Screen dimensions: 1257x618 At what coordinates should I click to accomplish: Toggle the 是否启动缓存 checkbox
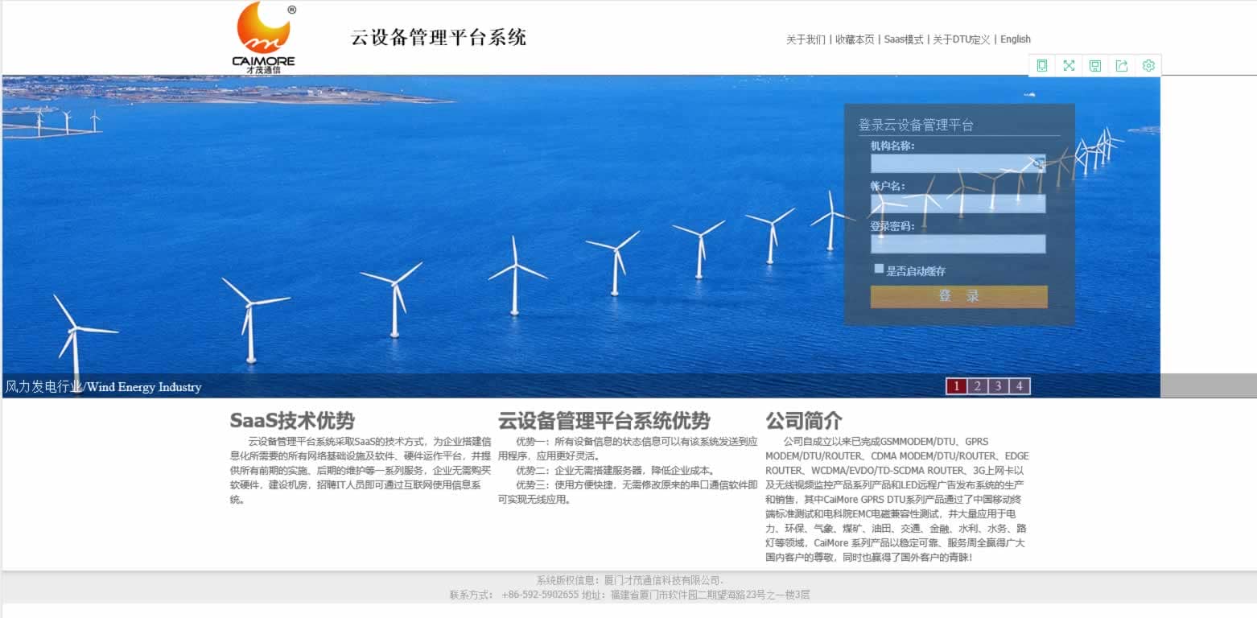point(879,269)
